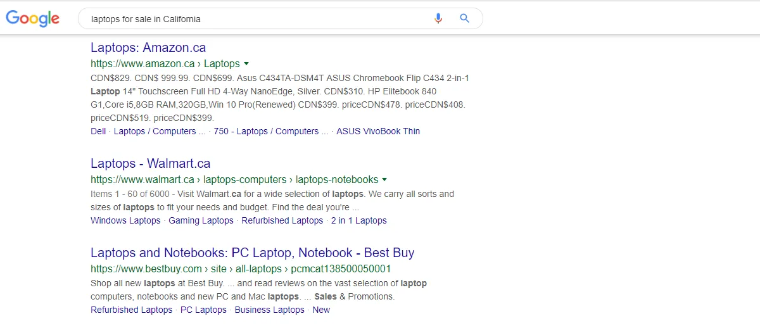Screen dimensions: 760x335
Task: Click the 'New' sitelink under Best Buy
Action: pyautogui.click(x=321, y=310)
